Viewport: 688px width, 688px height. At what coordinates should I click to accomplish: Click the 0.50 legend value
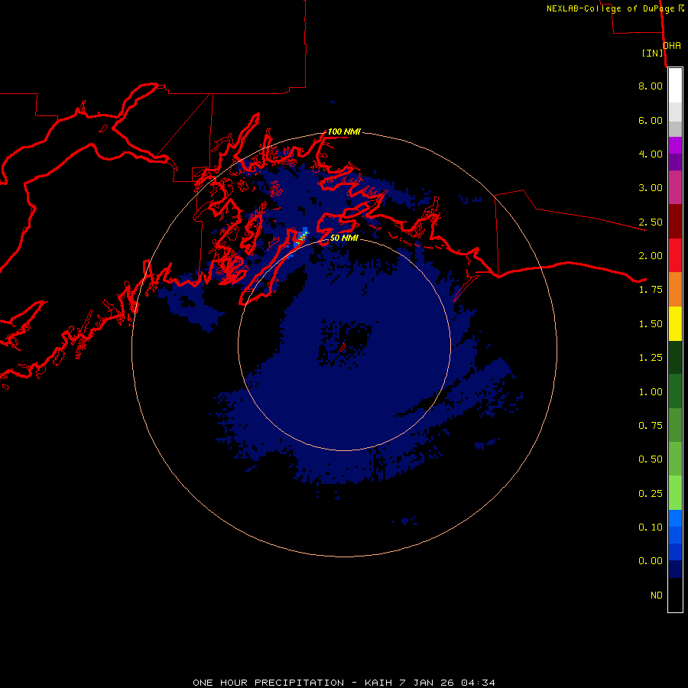(651, 459)
